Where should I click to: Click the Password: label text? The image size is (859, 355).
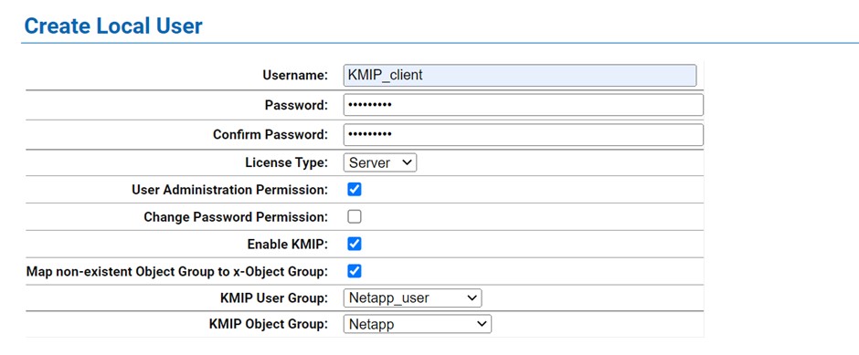(296, 105)
